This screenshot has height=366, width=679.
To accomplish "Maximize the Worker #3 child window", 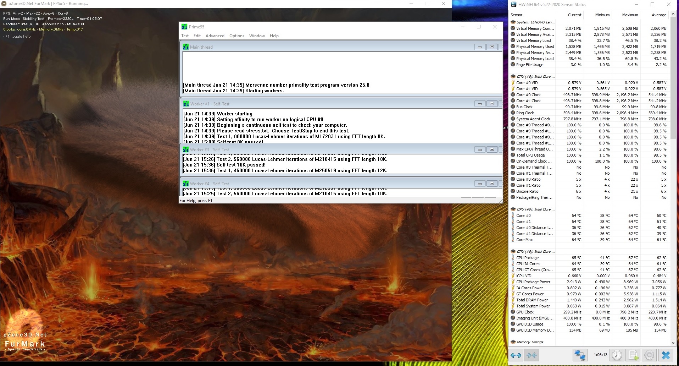I will click(492, 149).
